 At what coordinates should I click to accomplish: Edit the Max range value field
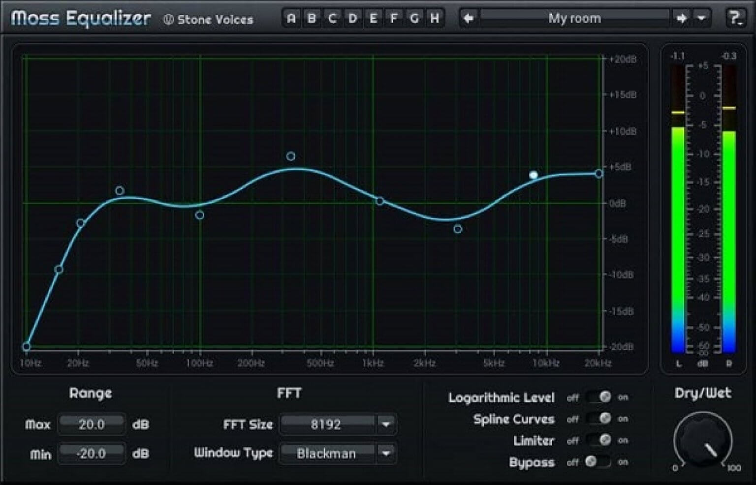click(91, 424)
